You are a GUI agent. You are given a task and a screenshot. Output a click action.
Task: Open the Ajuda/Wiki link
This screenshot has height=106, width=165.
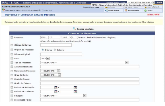153,15
